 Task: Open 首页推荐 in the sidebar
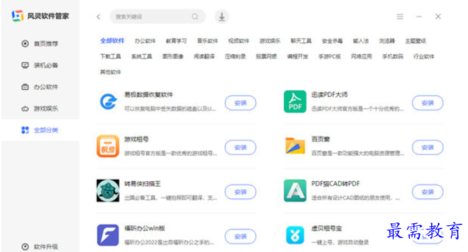[40, 44]
